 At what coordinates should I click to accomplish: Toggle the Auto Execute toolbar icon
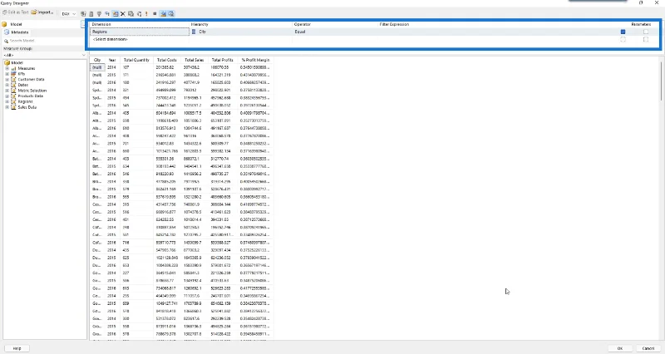coord(107,13)
